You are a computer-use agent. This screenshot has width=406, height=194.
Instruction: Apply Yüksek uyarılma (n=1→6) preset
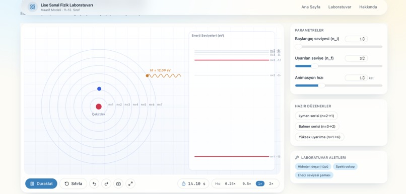pos(319,137)
